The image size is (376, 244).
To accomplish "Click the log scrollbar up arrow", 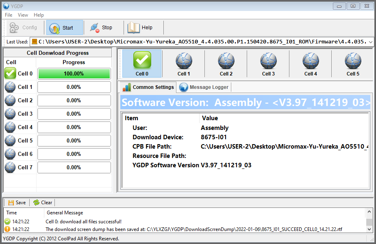I will [369, 212].
